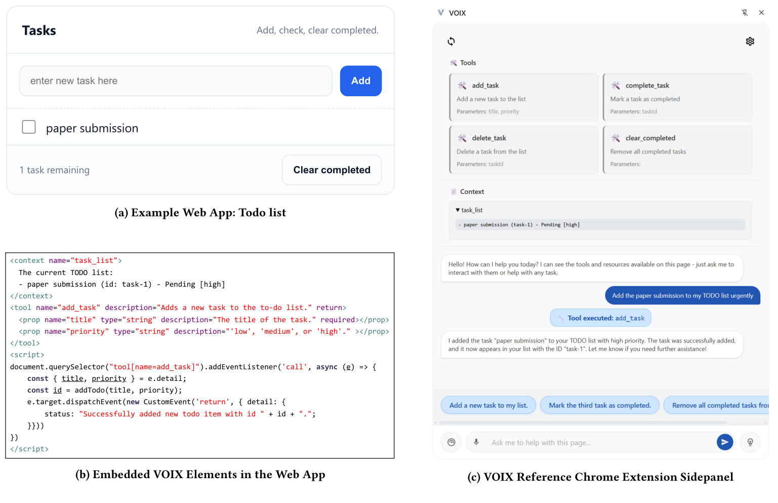Click the delete_task wrench icon

click(463, 138)
